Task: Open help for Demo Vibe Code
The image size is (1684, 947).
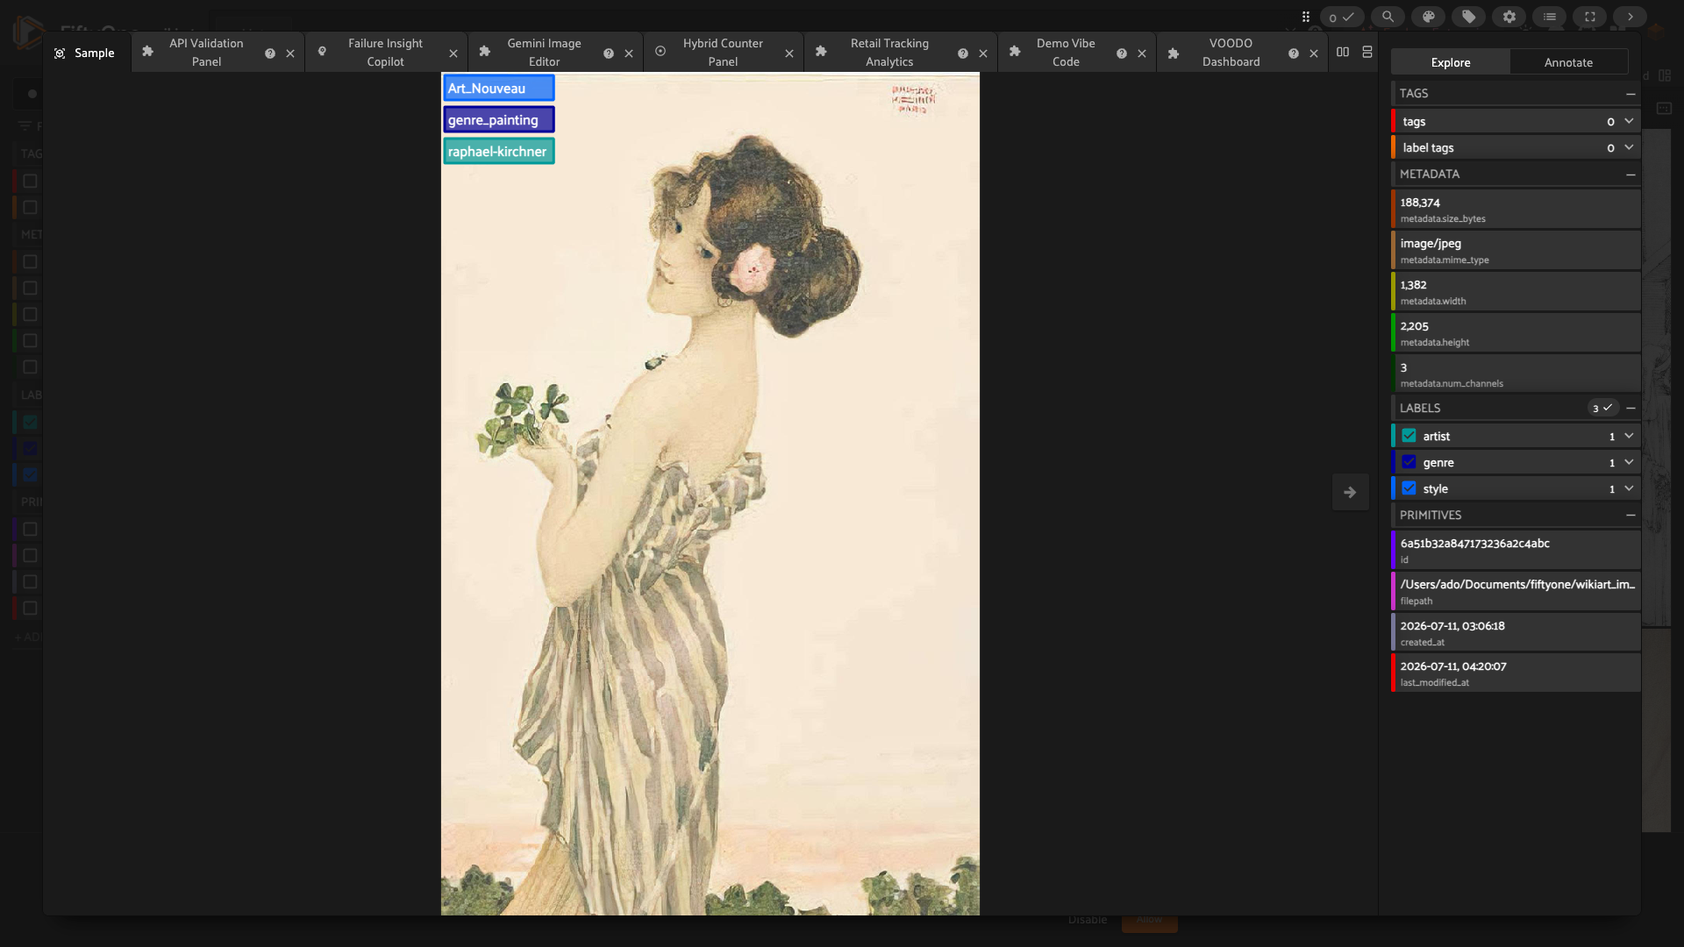Action: click(1122, 53)
